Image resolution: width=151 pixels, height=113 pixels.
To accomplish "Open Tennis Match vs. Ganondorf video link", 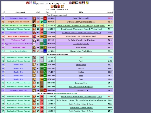I will pyautogui.click(x=81, y=25).
